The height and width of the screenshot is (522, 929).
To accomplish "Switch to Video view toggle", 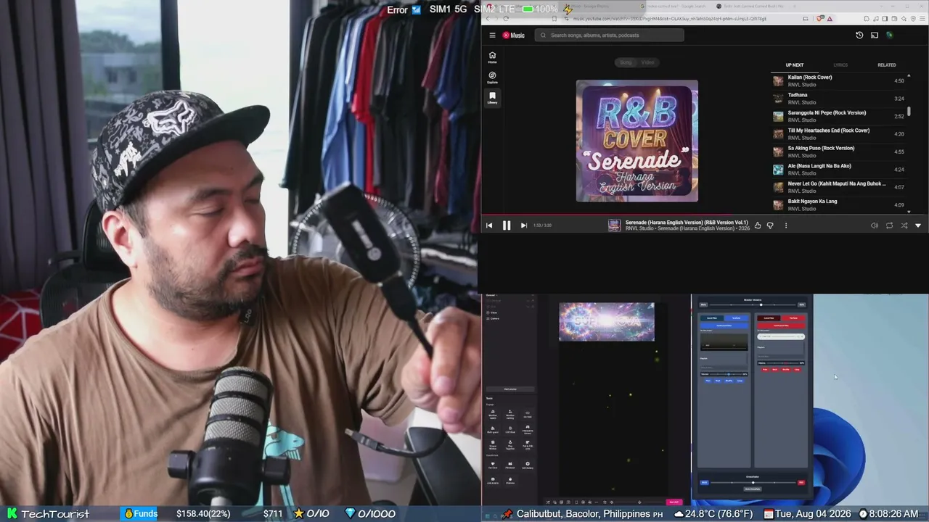I will pyautogui.click(x=647, y=62).
